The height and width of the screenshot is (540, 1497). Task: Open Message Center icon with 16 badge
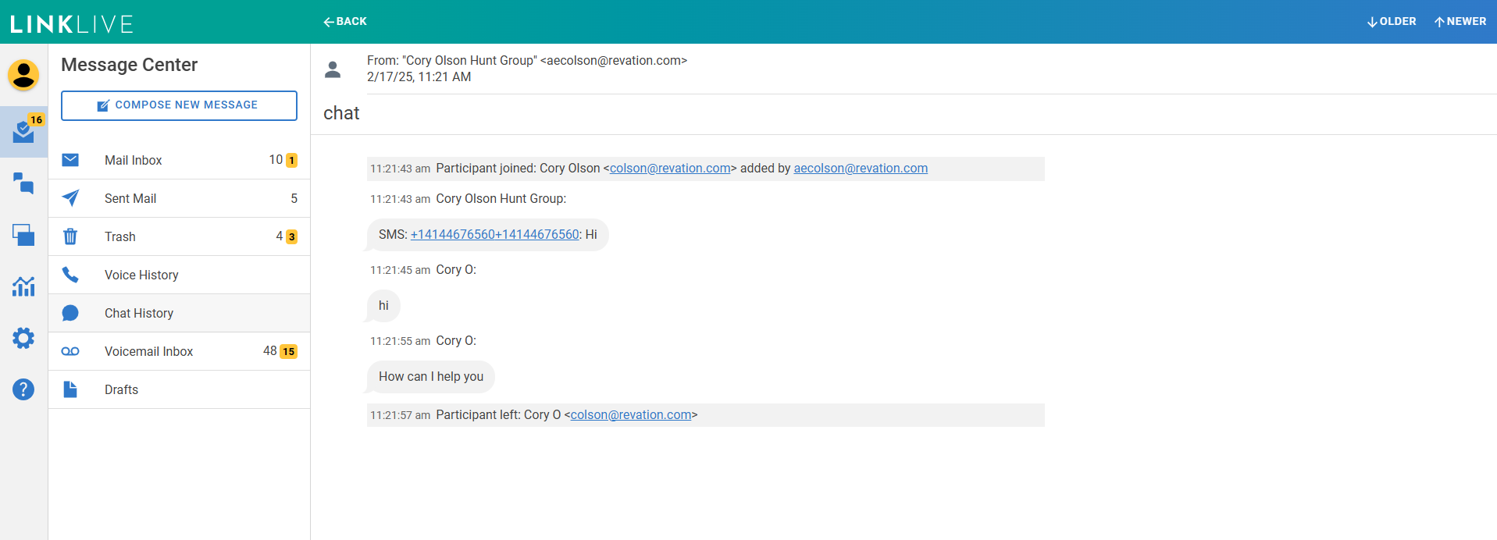23,132
